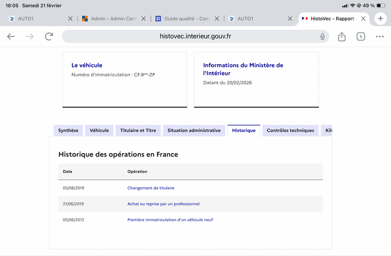
Task: Tap the reload page icon
Action: pyautogui.click(x=49, y=37)
